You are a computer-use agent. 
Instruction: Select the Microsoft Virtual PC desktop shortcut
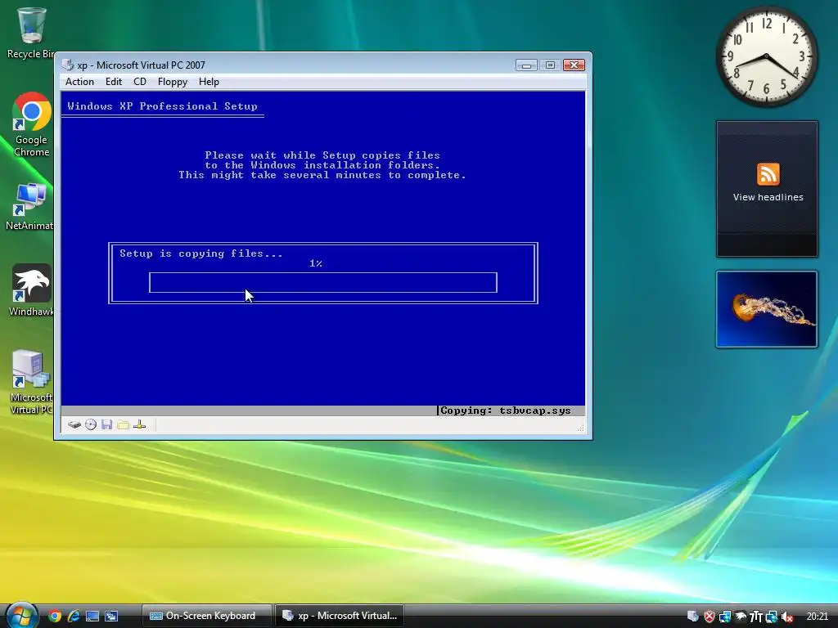(31, 383)
